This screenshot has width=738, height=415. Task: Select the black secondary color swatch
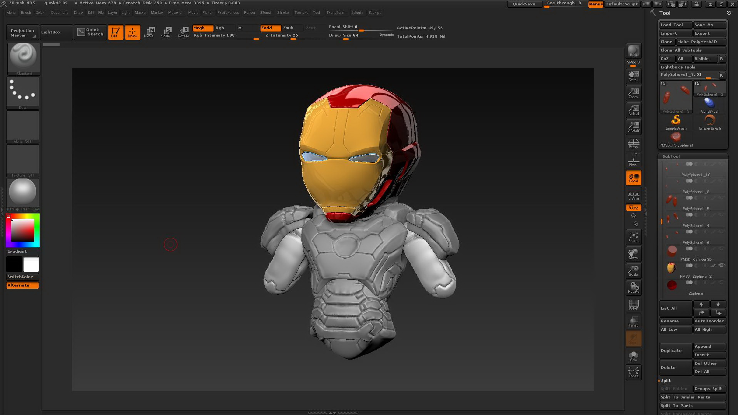(x=14, y=265)
